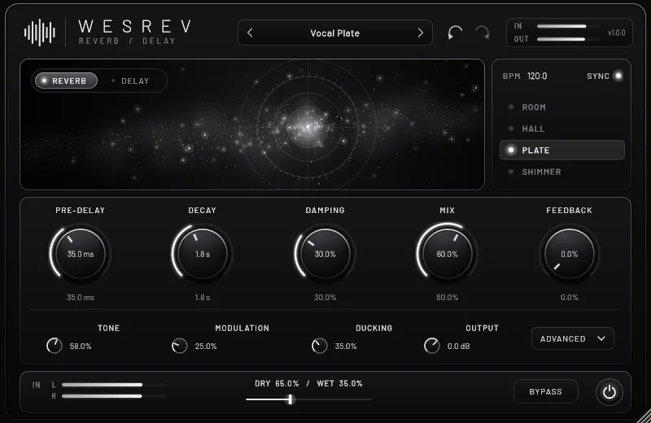
Task: Undo the last change
Action: point(455,33)
